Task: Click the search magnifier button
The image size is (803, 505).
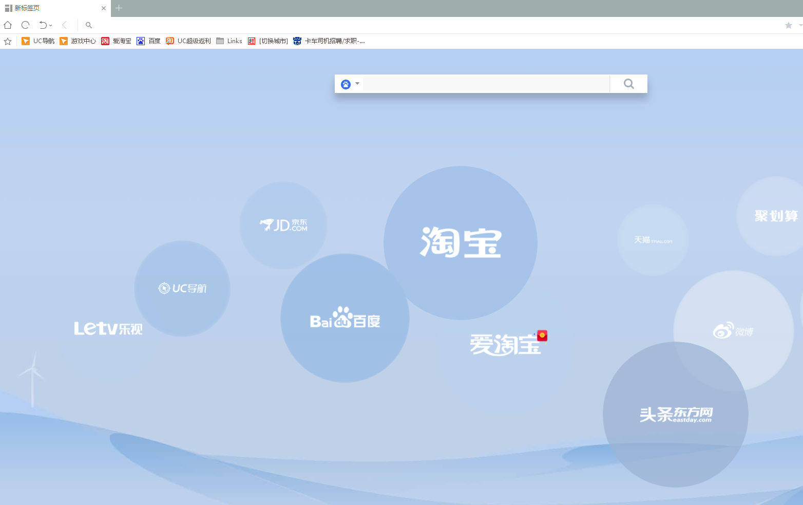Action: tap(629, 84)
